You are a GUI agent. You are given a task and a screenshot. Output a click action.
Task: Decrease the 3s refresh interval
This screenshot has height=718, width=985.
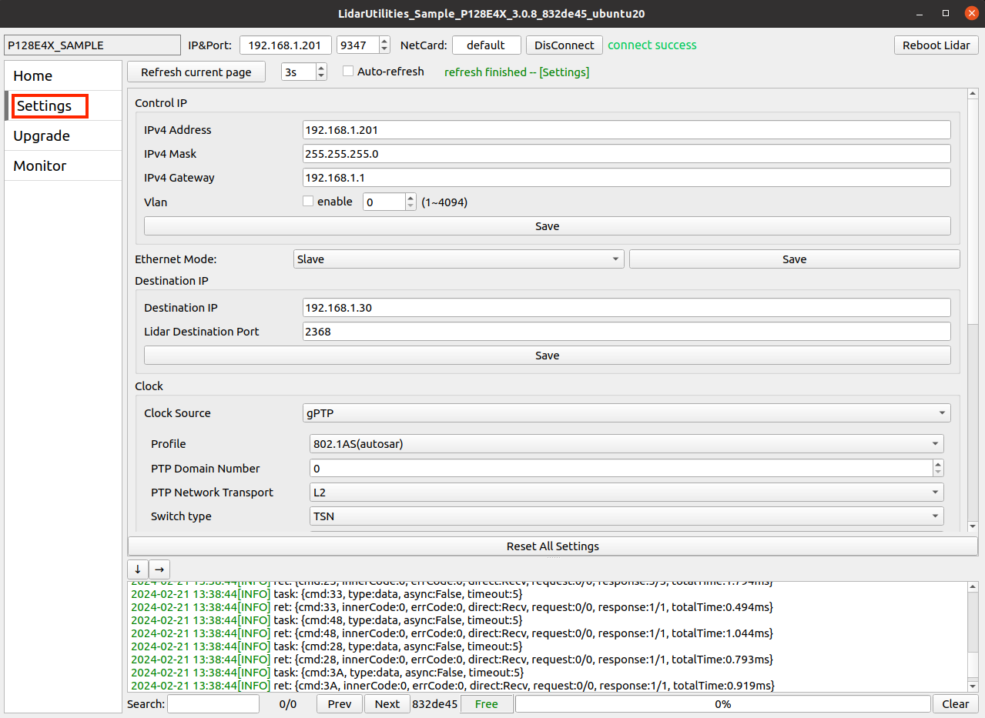[321, 76]
